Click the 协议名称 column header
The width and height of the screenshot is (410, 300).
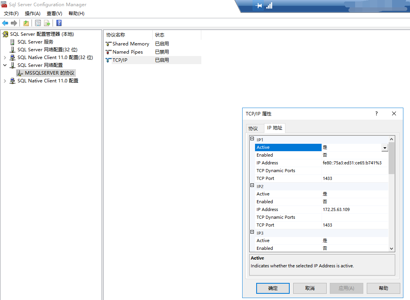pyautogui.click(x=128, y=35)
